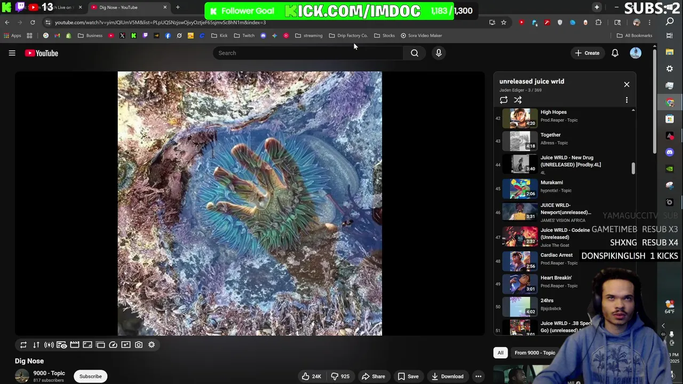Open enhancer settings gear under the video
Screen dimensions: 683x384
point(152,345)
